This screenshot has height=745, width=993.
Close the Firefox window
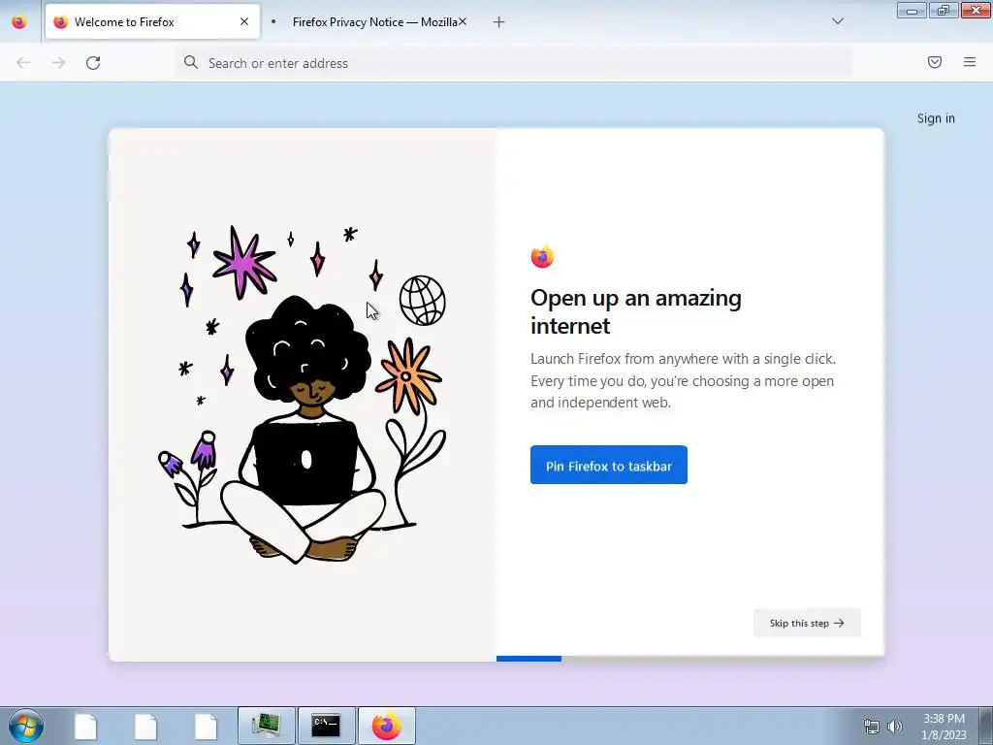976,10
